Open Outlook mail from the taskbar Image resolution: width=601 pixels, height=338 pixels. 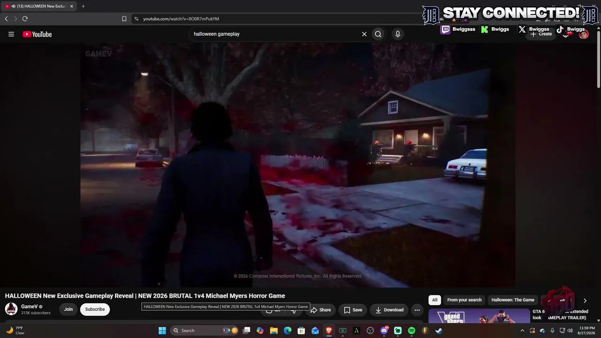coord(315,330)
